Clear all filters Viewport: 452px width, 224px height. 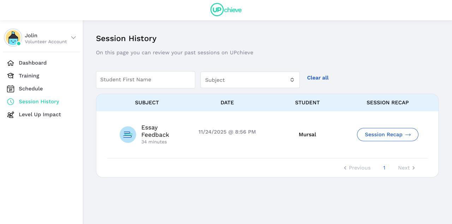point(318,78)
